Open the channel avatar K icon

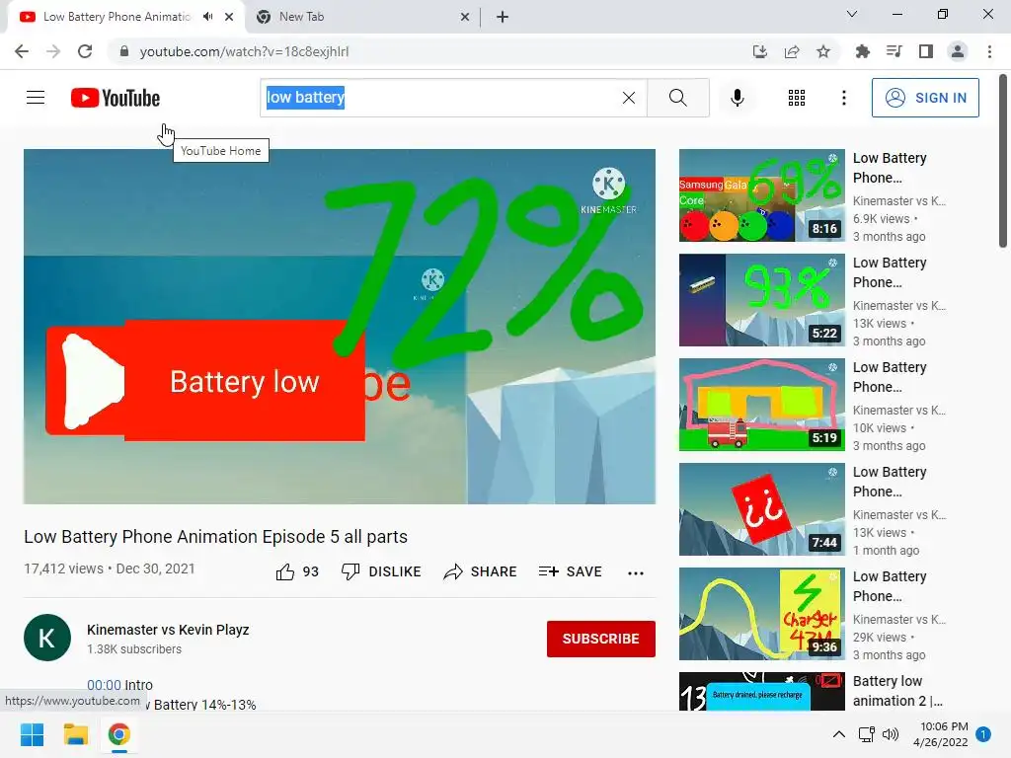[x=47, y=638]
